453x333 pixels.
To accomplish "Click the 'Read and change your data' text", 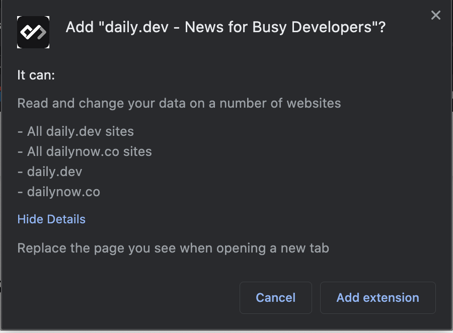I will pos(179,103).
